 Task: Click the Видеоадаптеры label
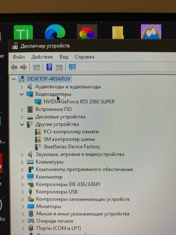pos(53,94)
